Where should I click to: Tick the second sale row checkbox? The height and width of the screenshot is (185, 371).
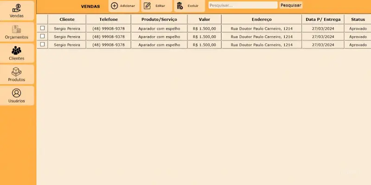[43, 36]
